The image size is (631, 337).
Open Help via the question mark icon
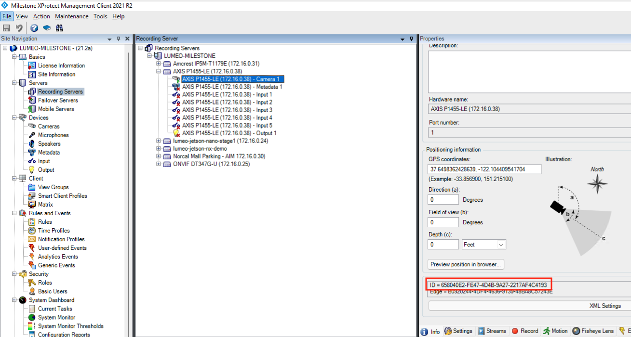click(x=34, y=28)
